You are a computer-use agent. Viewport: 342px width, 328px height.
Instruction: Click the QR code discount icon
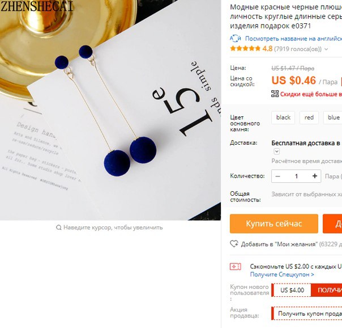point(275,94)
